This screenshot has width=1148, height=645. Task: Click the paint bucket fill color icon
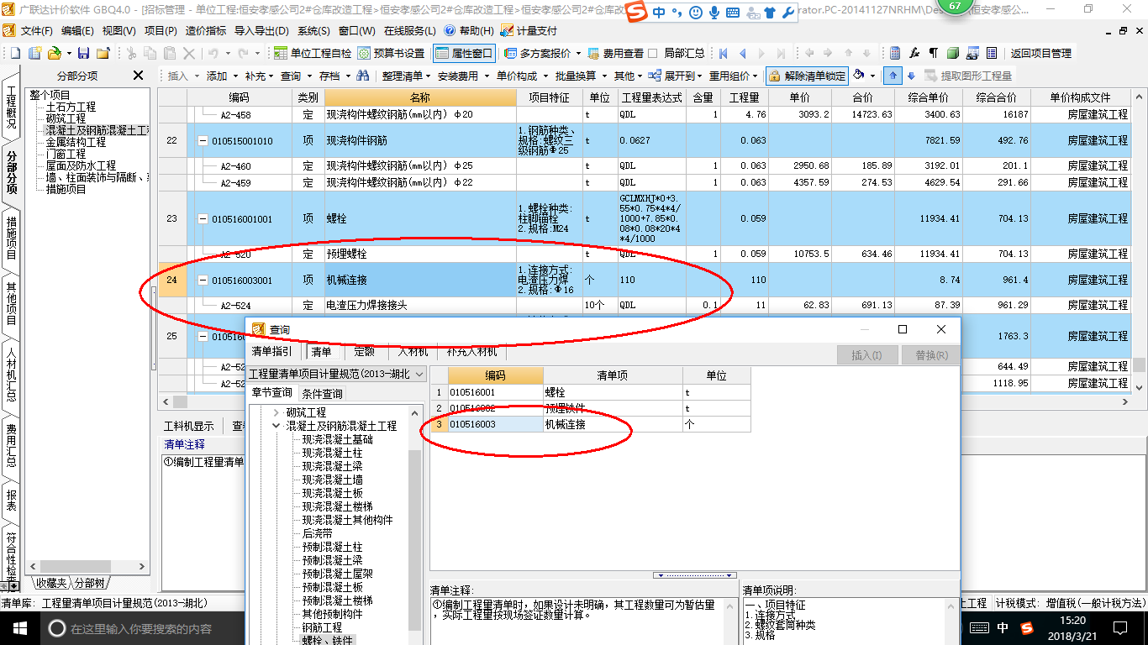859,76
